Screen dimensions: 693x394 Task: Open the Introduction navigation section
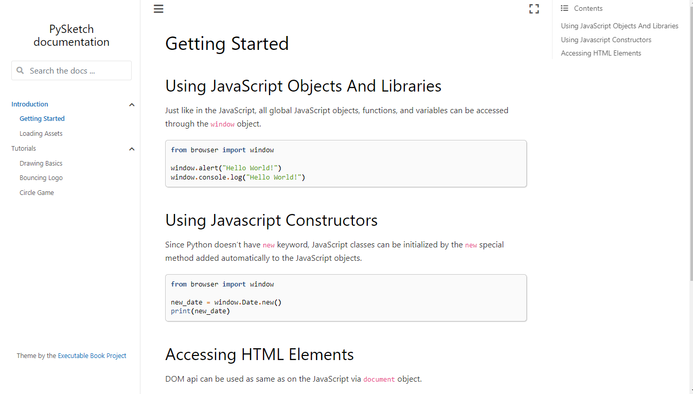point(30,104)
